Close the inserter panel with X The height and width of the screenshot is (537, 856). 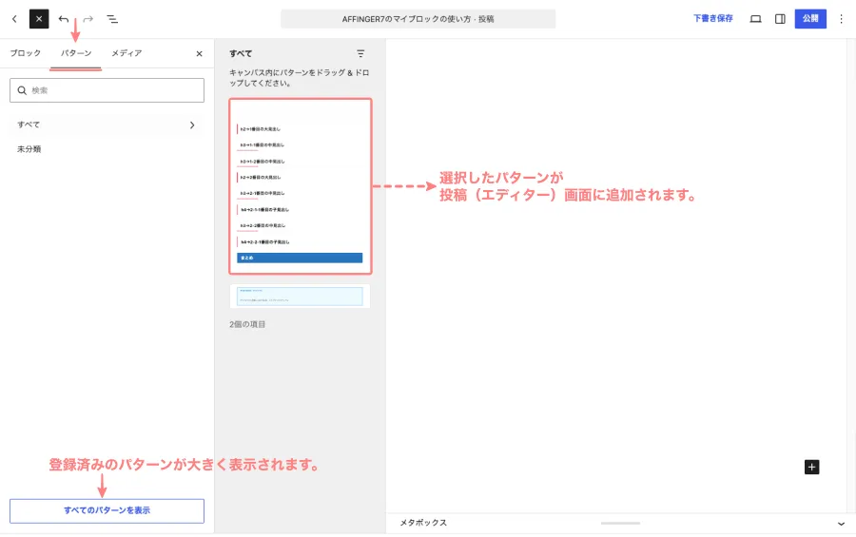point(200,53)
